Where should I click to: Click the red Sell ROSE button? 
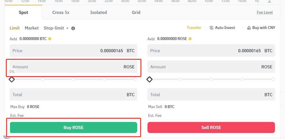pyautogui.click(x=211, y=127)
